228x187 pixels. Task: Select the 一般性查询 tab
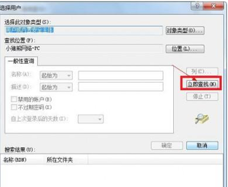coord(21,61)
